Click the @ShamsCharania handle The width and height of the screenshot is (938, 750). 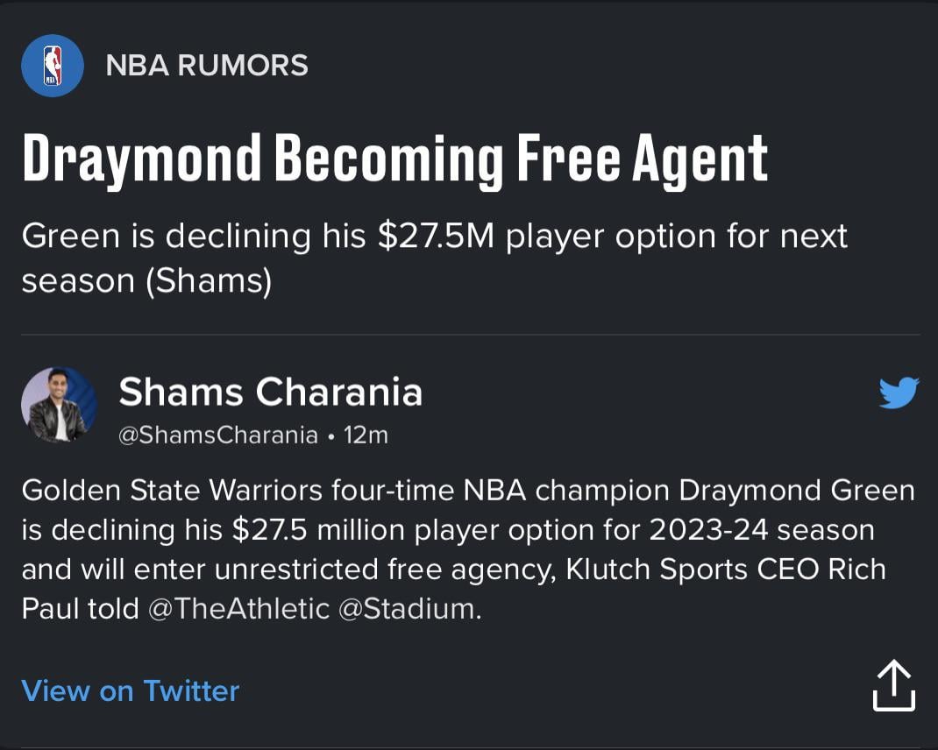tap(217, 435)
